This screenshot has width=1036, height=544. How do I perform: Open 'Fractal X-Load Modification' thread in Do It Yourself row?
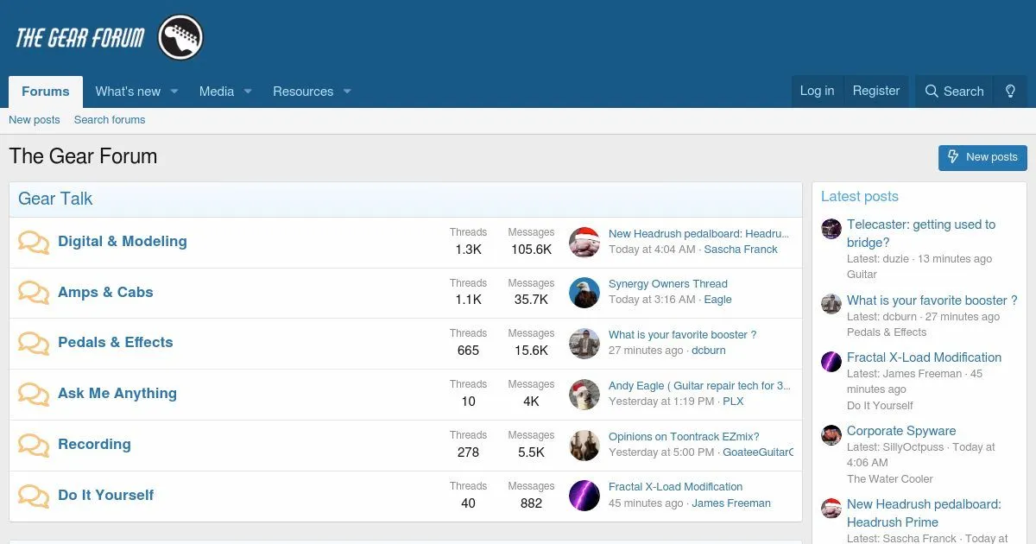point(676,486)
